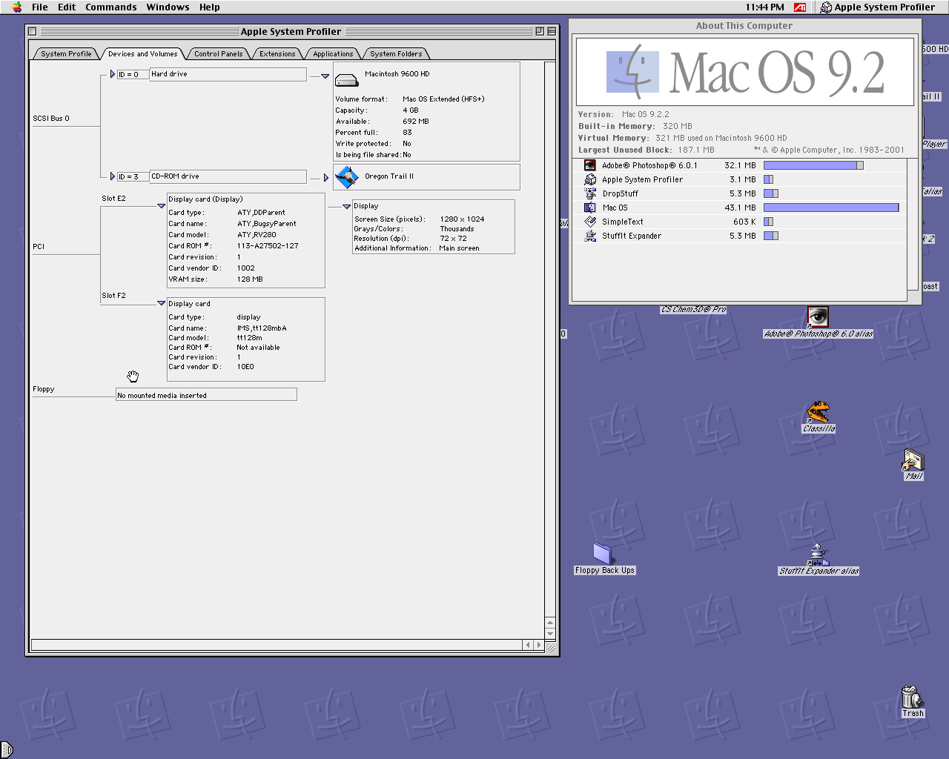Click the DropStuff memory usage bar

click(771, 193)
